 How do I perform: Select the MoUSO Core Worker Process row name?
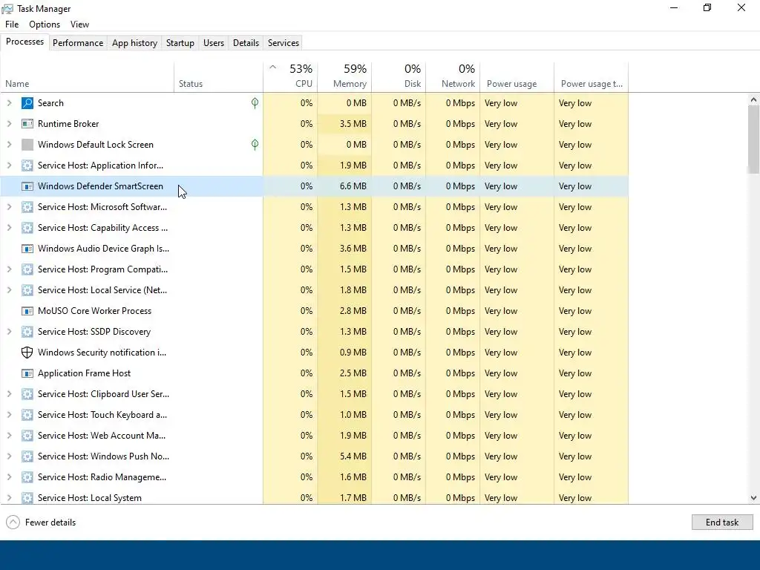pyautogui.click(x=94, y=311)
